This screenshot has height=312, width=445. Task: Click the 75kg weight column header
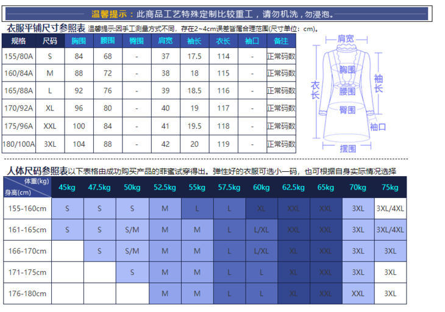390,188
